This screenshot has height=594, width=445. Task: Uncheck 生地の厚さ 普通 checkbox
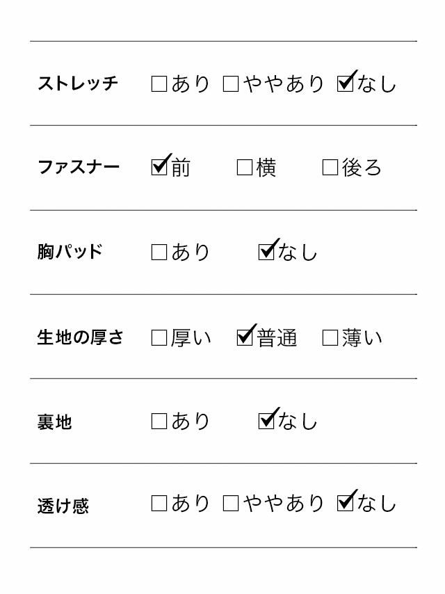pyautogui.click(x=245, y=338)
